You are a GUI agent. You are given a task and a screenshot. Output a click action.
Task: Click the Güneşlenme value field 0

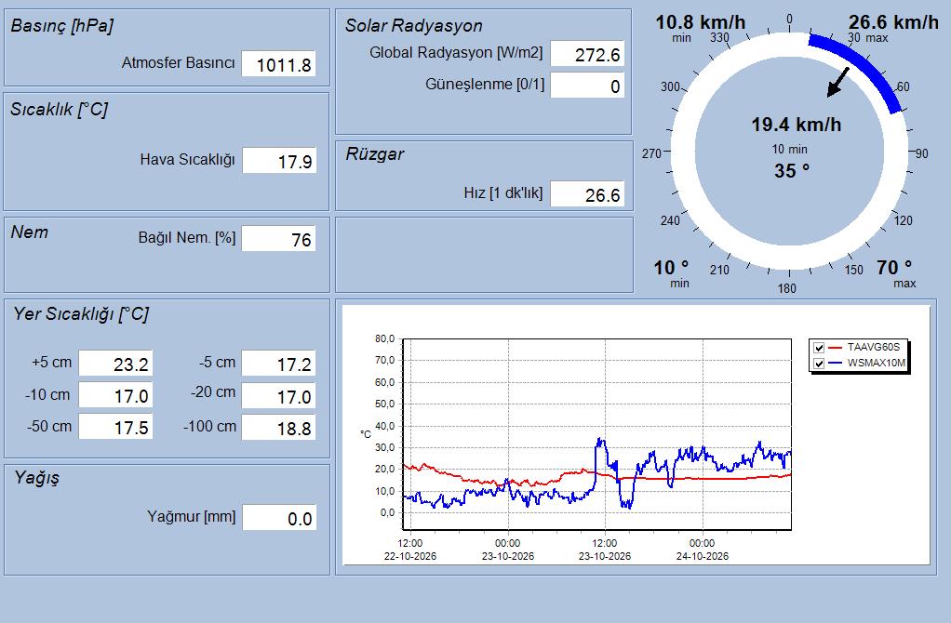587,86
